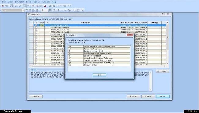Click the last document icon in second toolbar
This screenshot has width=199, height=113.
(83, 10)
